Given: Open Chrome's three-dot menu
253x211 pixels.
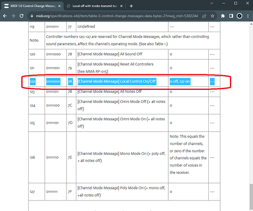Looking at the screenshot, I should [248, 16].
